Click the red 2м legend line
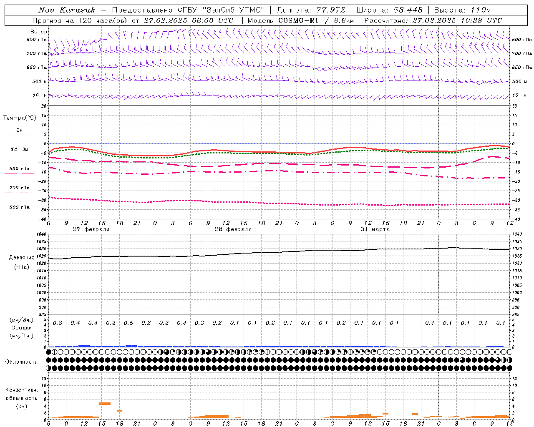Image resolution: width=534 pixels, height=427 pixels. point(19,135)
